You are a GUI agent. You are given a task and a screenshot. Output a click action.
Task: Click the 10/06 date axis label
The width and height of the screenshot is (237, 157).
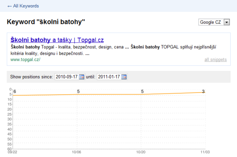coord(77,152)
